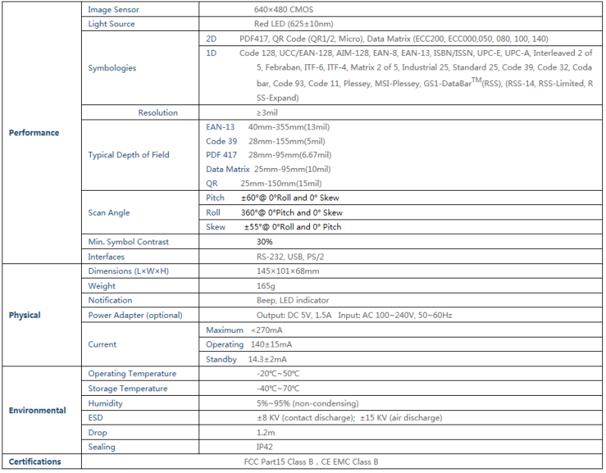Select the Image Sensor label
The height and width of the screenshot is (473, 606).
pos(113,10)
